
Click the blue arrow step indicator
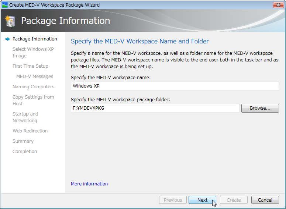(7, 39)
